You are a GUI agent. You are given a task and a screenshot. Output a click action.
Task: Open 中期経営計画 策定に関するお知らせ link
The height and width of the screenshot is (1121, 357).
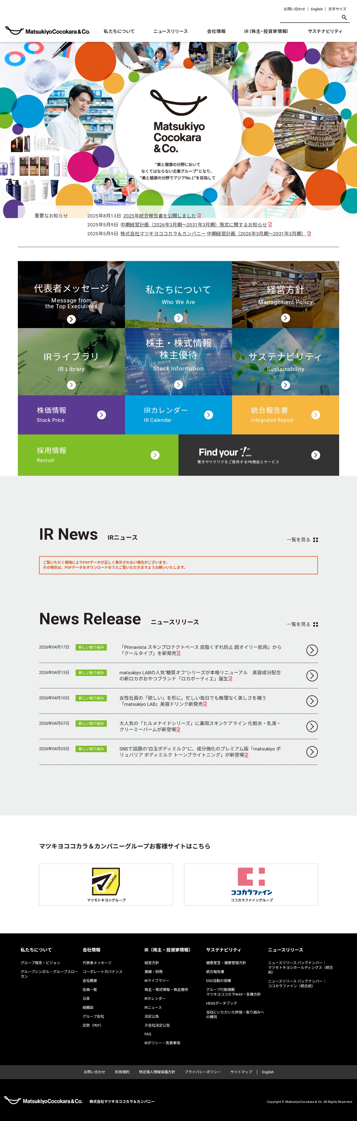(194, 224)
